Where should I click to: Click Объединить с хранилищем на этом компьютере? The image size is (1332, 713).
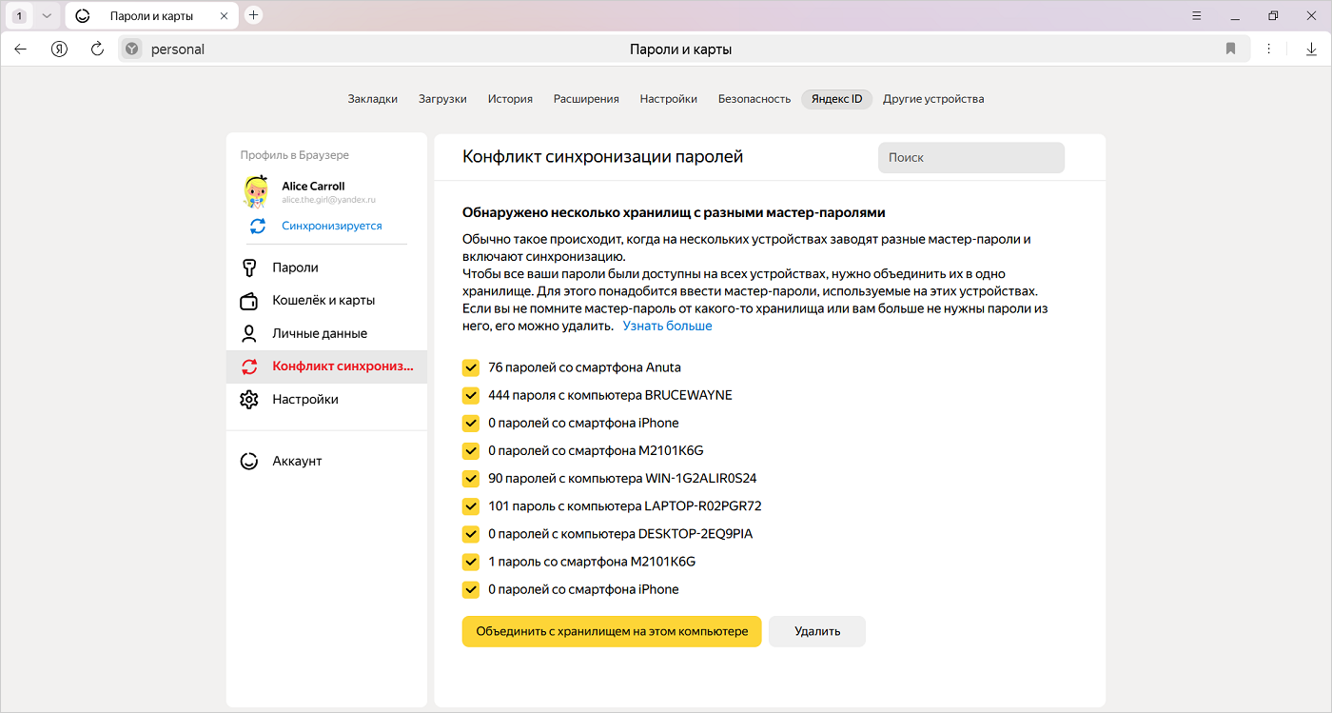(x=612, y=631)
